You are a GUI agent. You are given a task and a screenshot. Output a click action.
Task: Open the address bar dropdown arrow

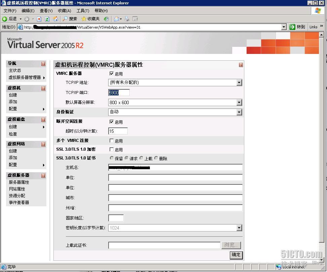(284, 27)
